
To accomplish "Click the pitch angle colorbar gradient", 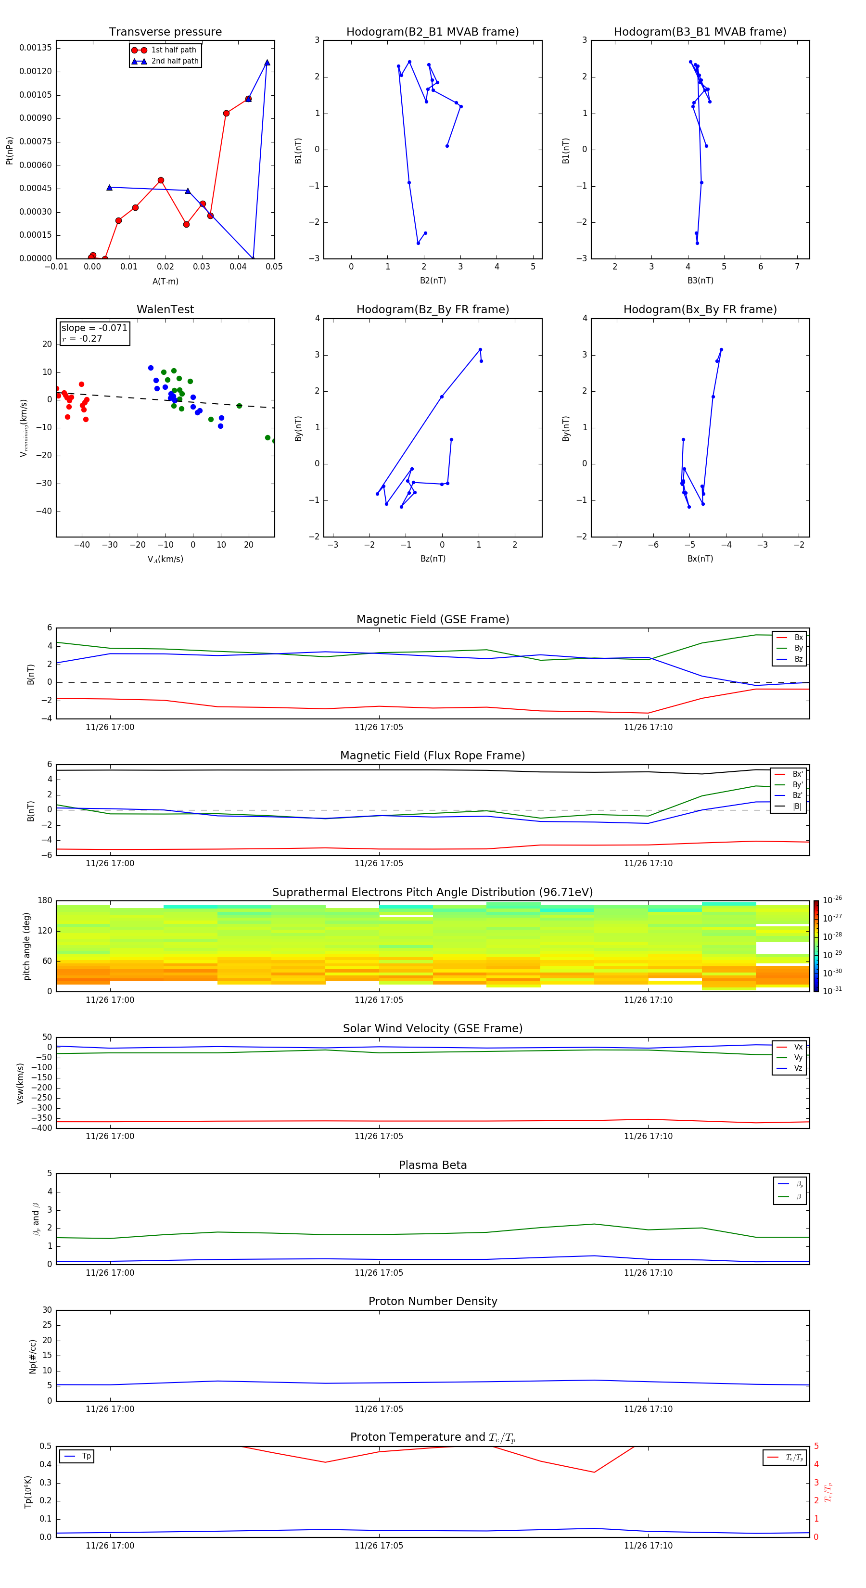I will 816,946.
